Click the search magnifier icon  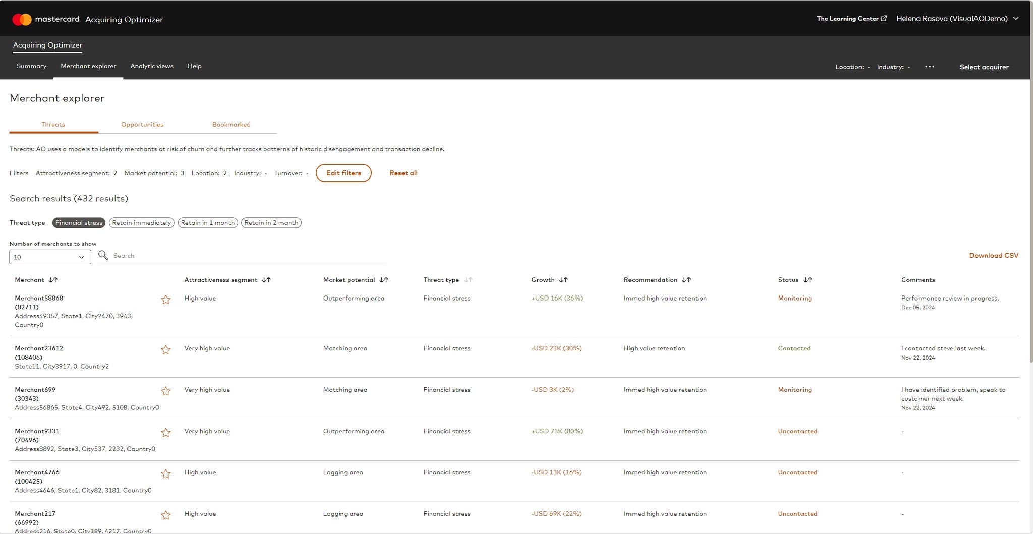pos(103,255)
